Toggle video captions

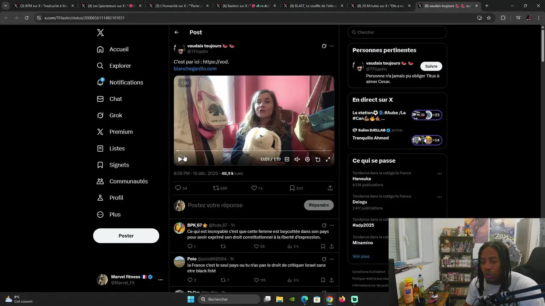coord(287,159)
